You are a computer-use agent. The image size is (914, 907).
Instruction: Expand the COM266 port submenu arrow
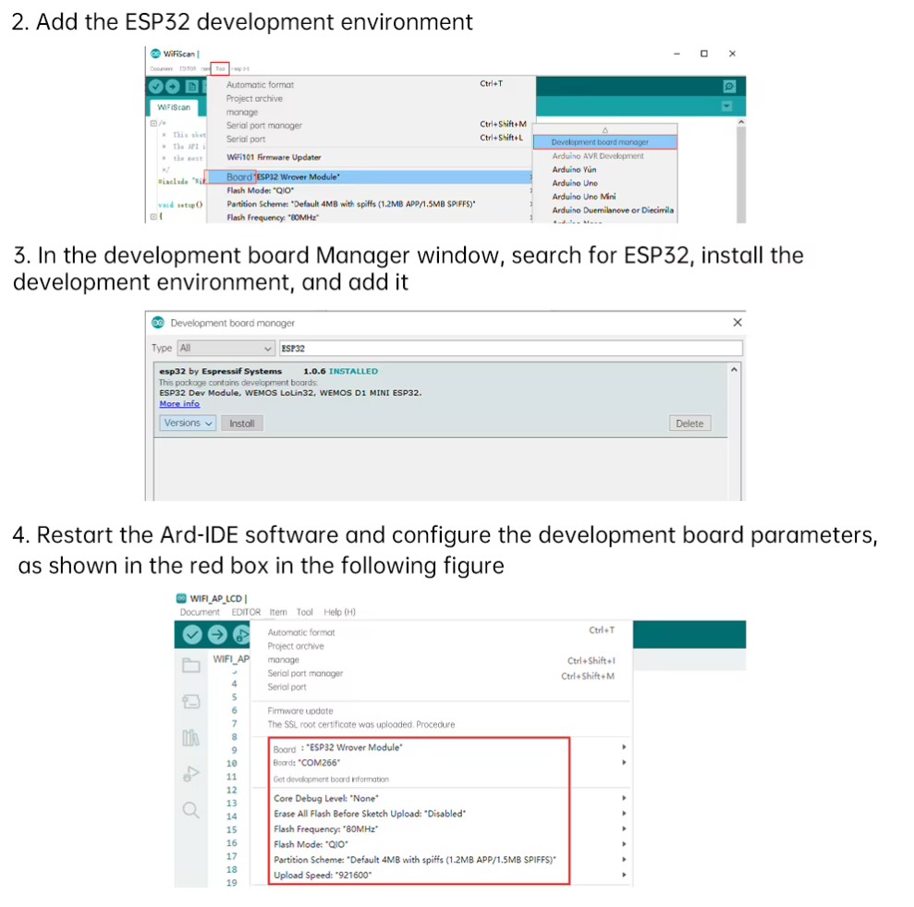tap(624, 763)
